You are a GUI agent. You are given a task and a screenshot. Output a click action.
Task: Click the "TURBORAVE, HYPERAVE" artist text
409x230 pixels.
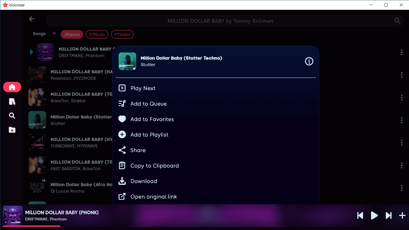click(74, 146)
